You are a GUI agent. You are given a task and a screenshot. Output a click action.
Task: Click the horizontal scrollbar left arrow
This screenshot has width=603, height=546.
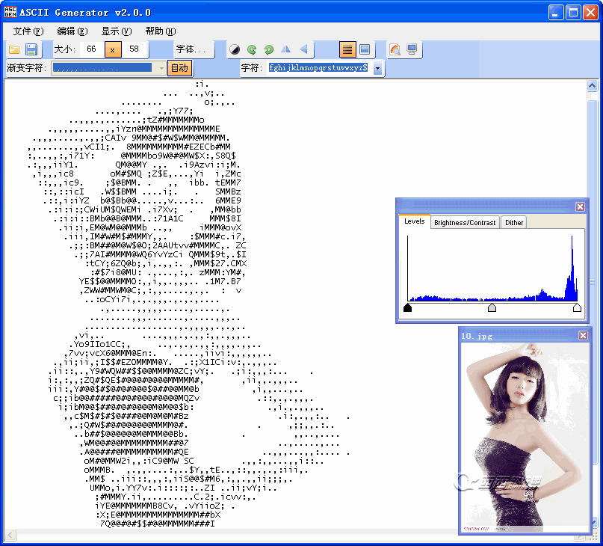[10, 536]
